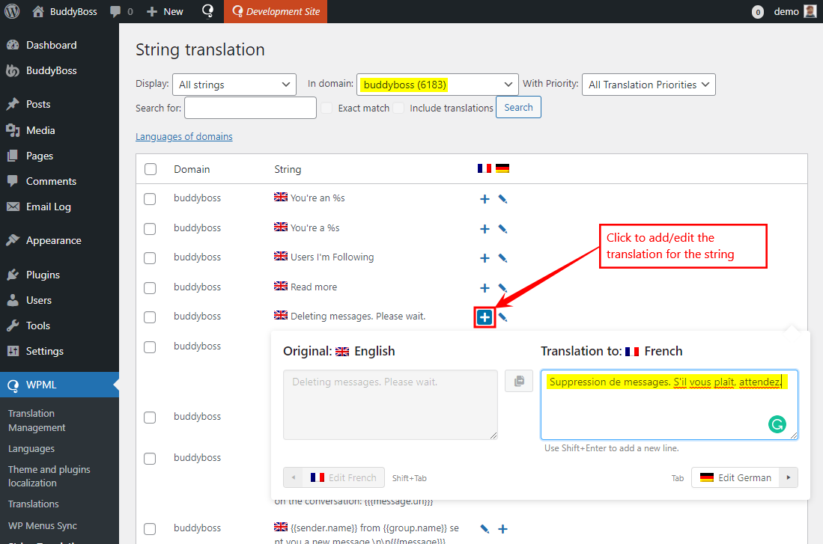Enable the Exact match checkbox
Viewport: 823px width, 544px height.
tap(327, 108)
